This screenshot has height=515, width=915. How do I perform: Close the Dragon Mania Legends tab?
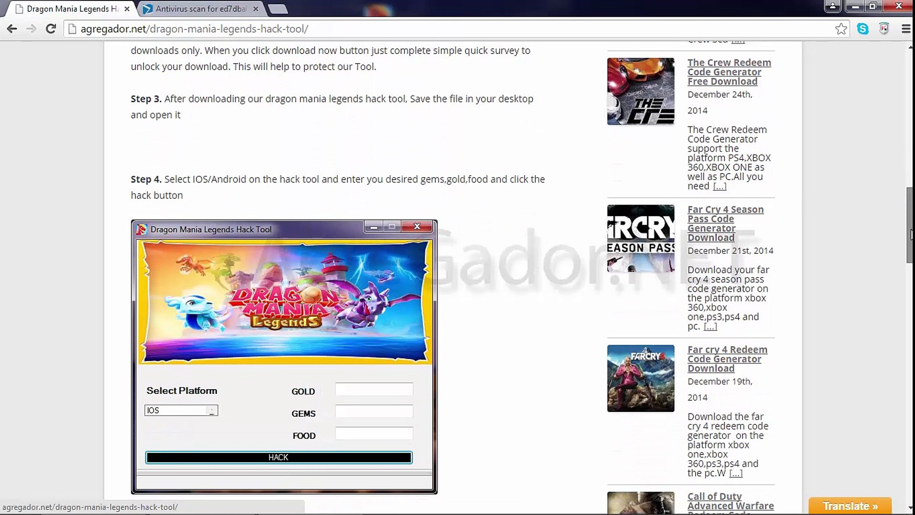[127, 9]
